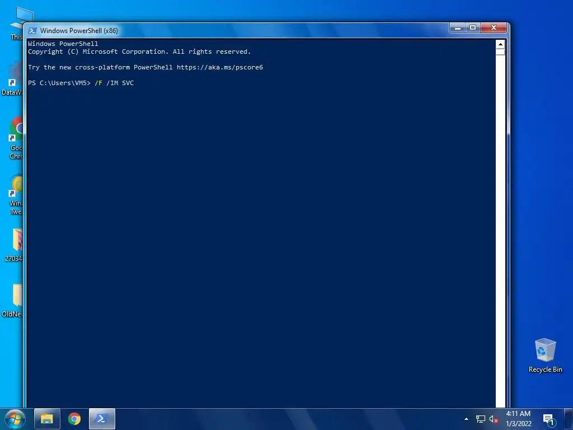Close the Windows PowerShell window
The height and width of the screenshot is (430, 573).
click(494, 28)
